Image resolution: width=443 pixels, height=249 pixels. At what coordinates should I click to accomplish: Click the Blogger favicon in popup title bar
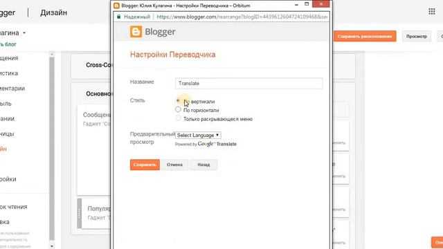point(116,6)
